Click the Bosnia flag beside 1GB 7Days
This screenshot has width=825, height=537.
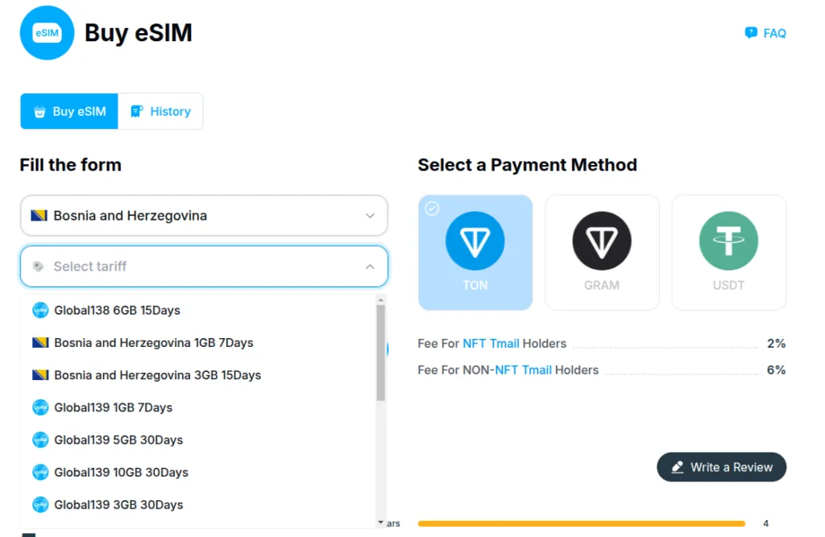pos(40,343)
